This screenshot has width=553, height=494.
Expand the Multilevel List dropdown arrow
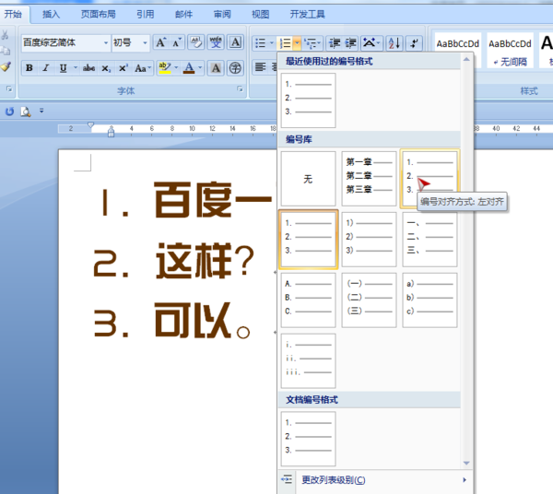(x=319, y=43)
